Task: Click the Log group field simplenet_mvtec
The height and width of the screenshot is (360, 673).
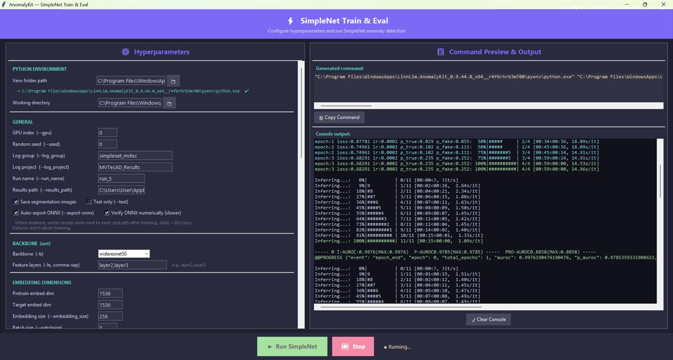Action: point(135,156)
